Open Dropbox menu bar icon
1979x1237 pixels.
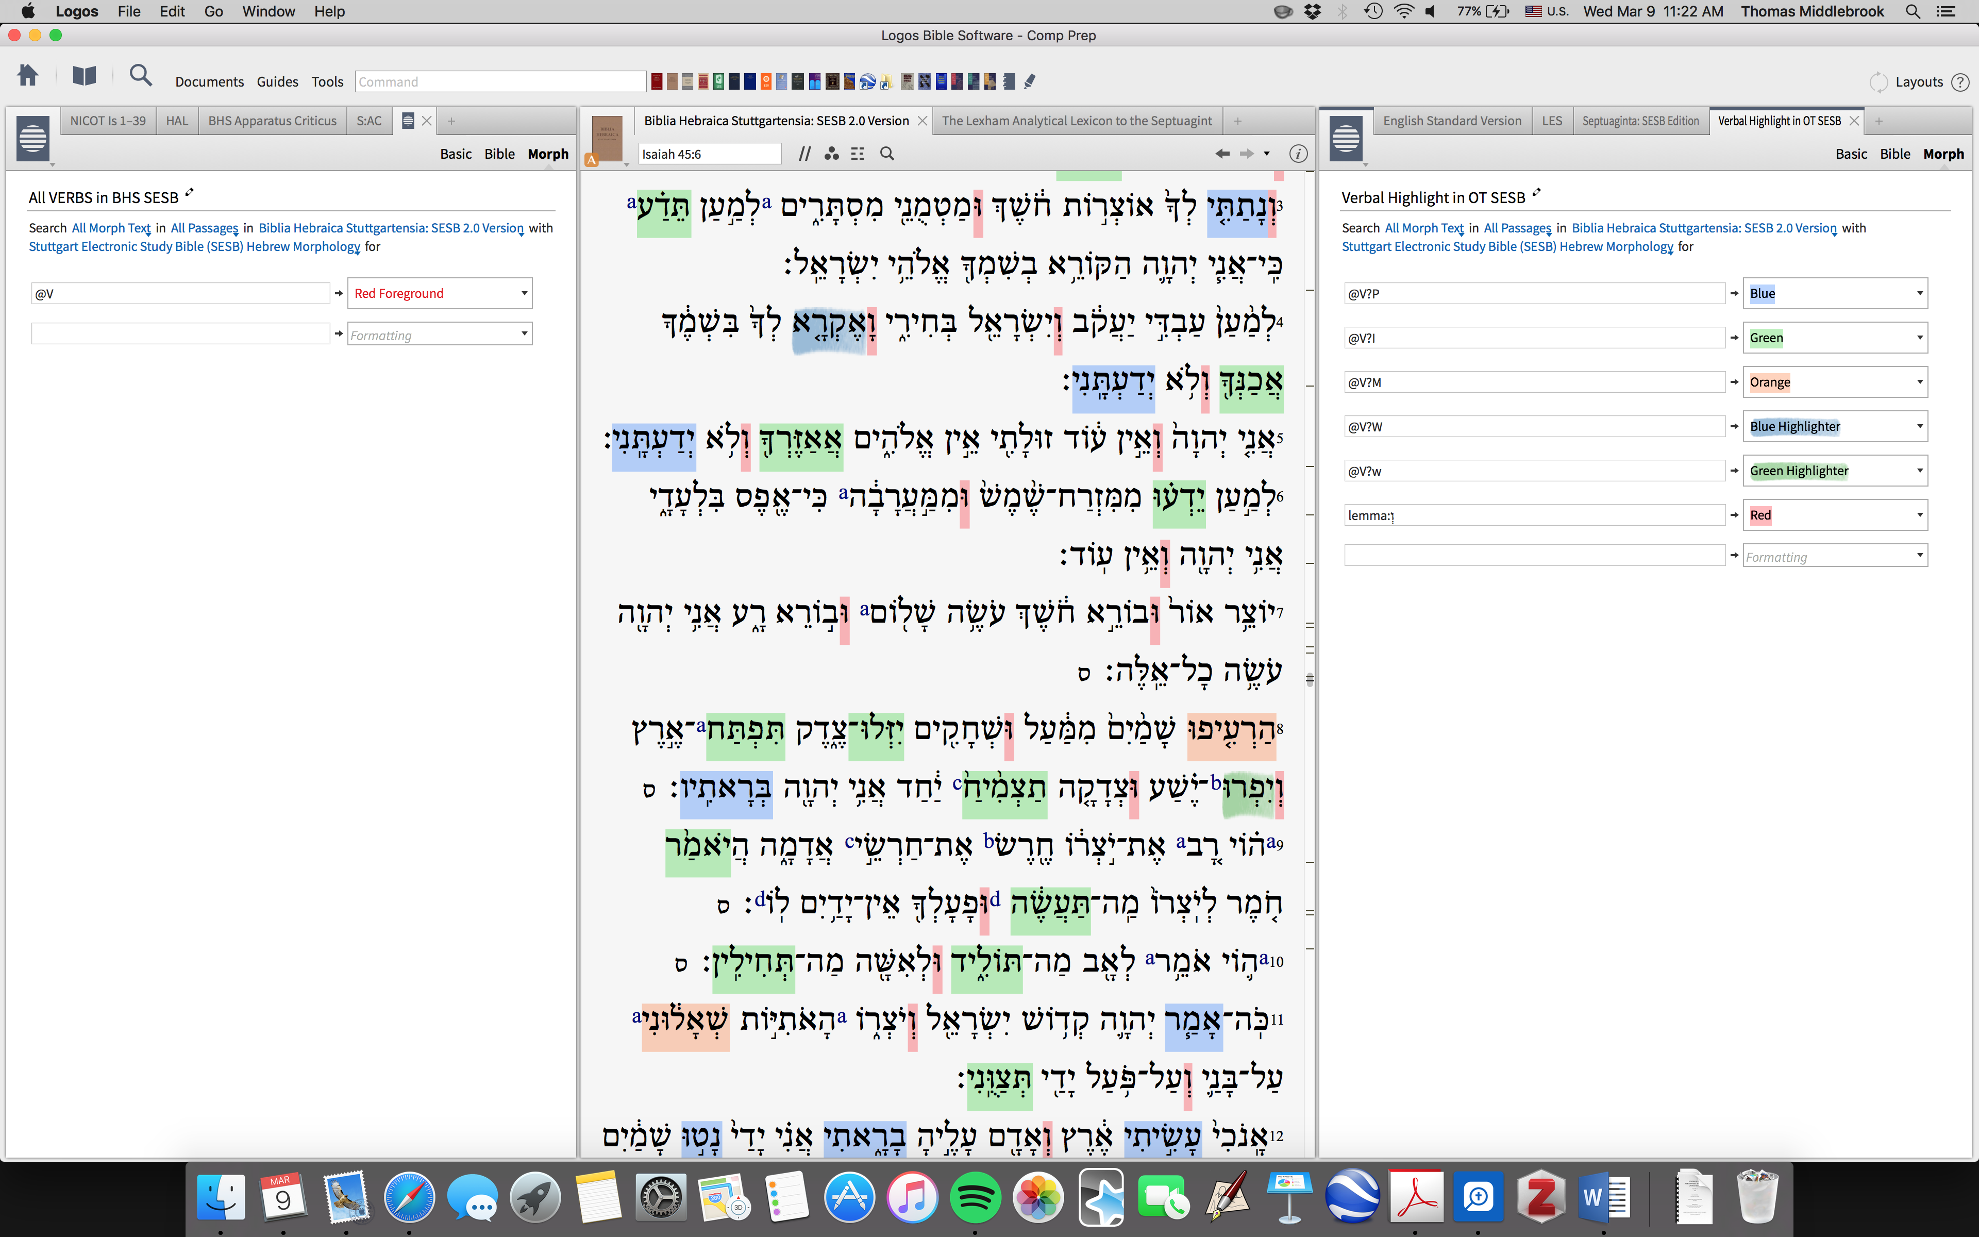[1313, 11]
